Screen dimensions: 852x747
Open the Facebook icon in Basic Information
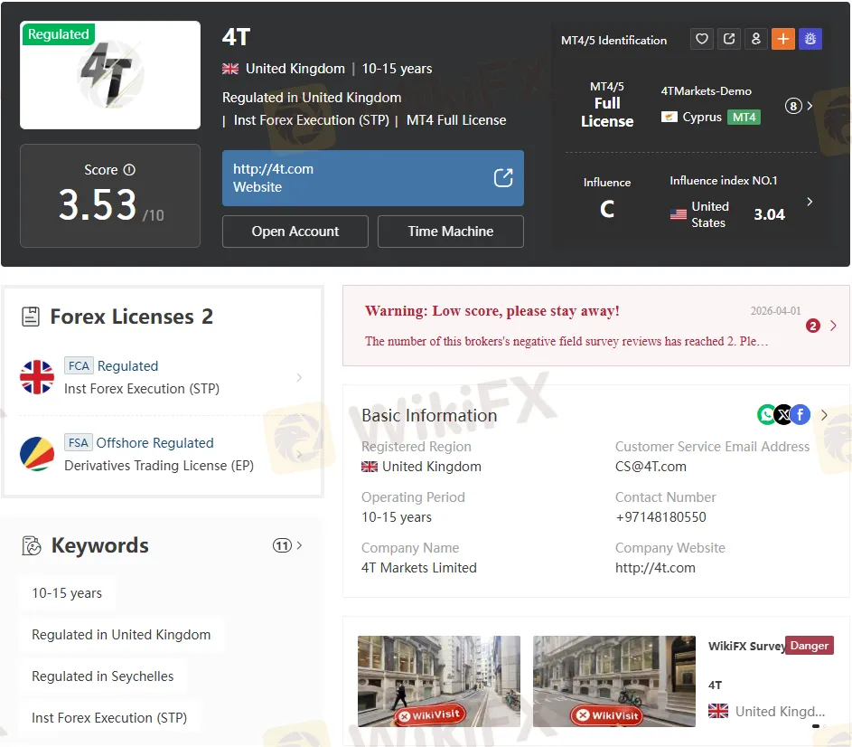tap(801, 415)
